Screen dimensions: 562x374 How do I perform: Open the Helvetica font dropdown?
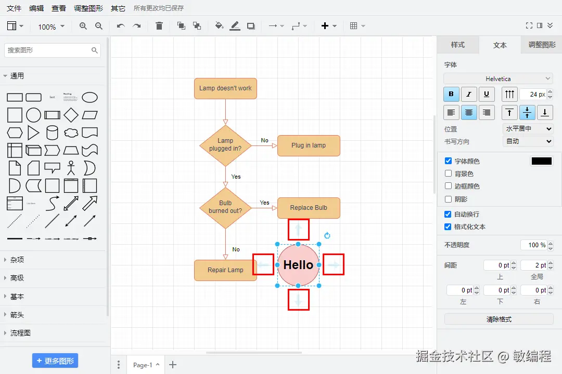498,79
